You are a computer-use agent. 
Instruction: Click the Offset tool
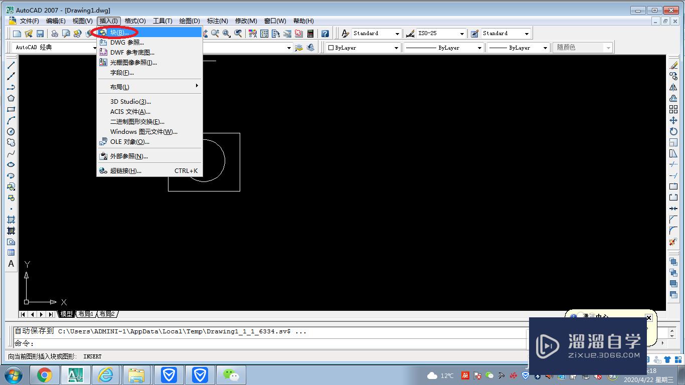pyautogui.click(x=673, y=98)
